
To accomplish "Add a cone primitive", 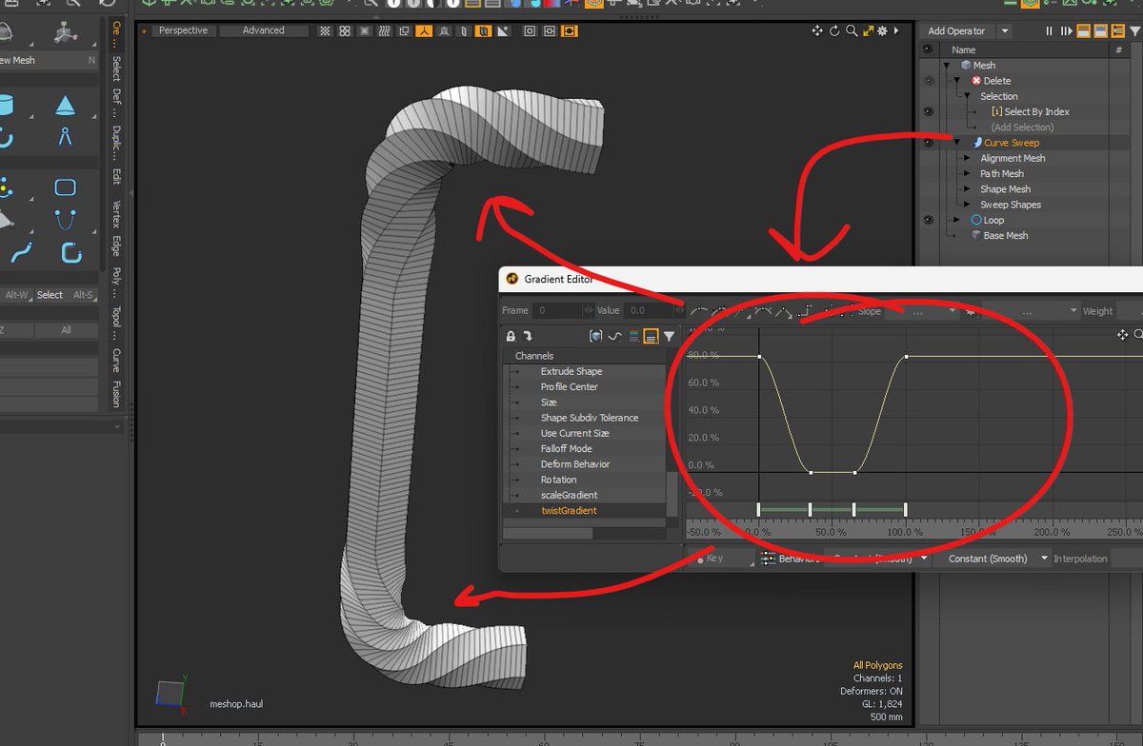I will tap(65, 104).
